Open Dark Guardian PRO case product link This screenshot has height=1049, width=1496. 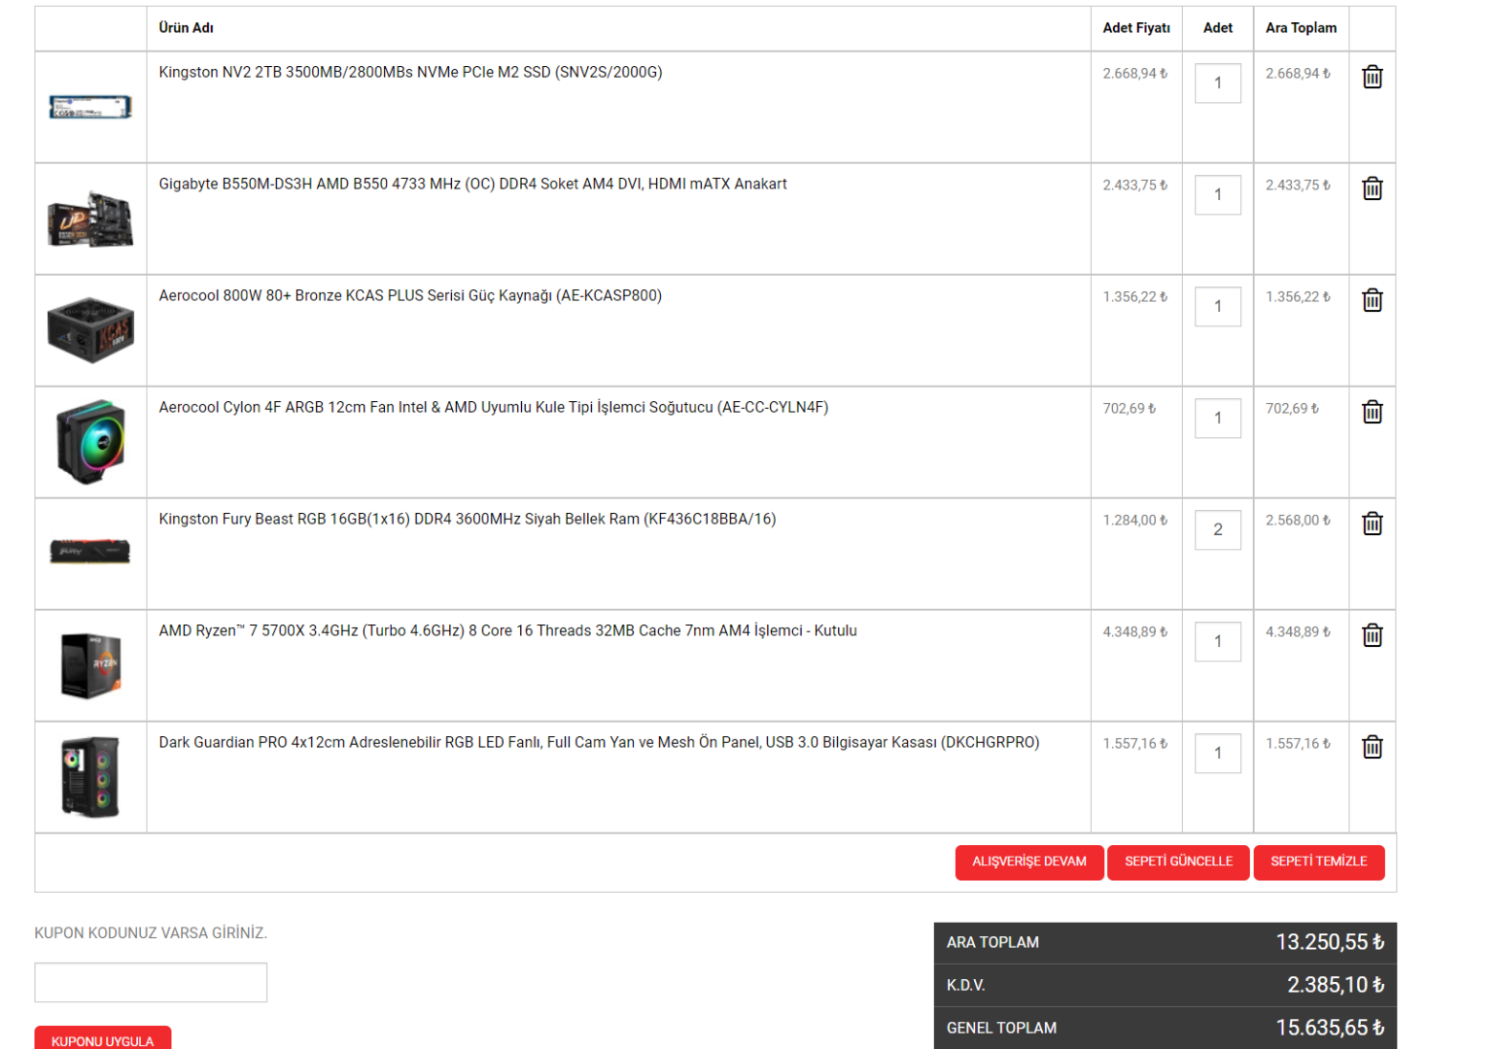click(599, 743)
